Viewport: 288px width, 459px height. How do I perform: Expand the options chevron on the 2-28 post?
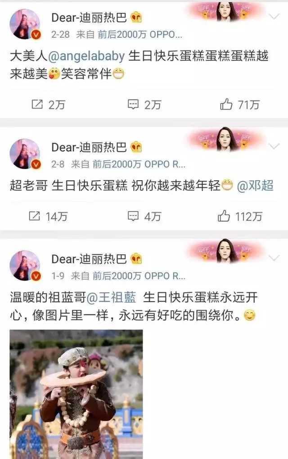pyautogui.click(x=274, y=16)
